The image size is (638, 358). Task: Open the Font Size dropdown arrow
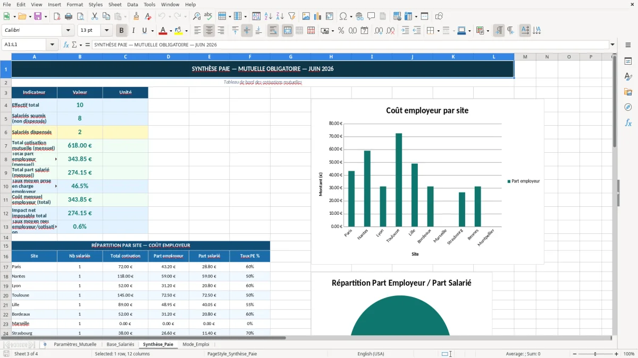[106, 31]
